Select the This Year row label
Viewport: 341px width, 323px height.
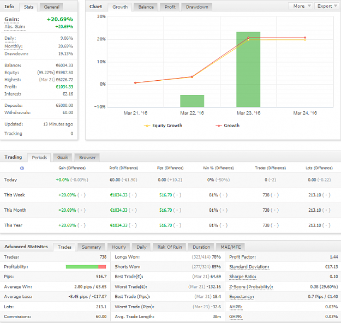coord(13,225)
